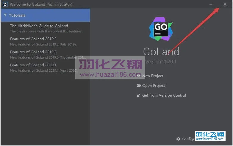Collapse the Tutorials section triangle
This screenshot has height=146, width=233.
[x=5, y=15]
